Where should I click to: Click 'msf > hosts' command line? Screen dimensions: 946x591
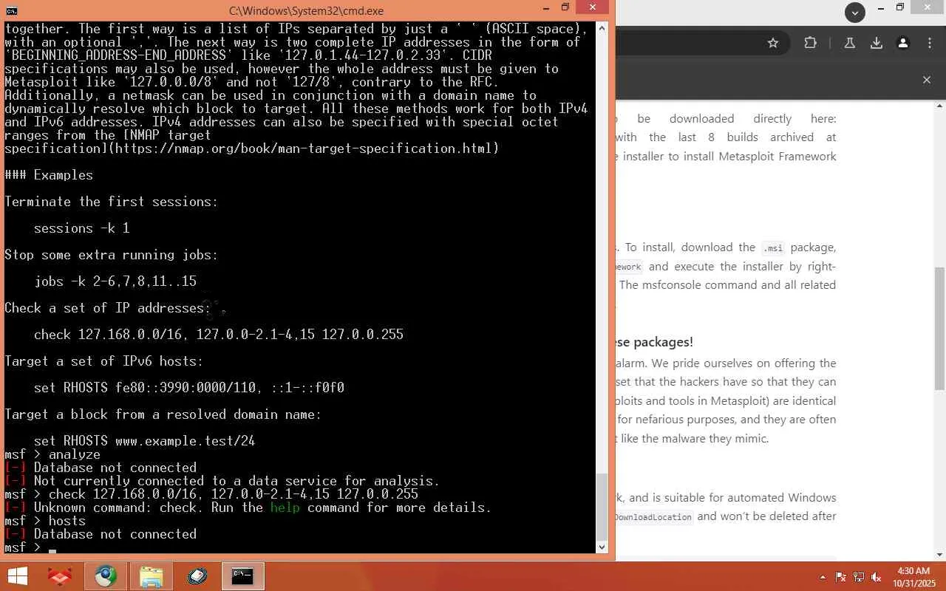click(x=45, y=521)
